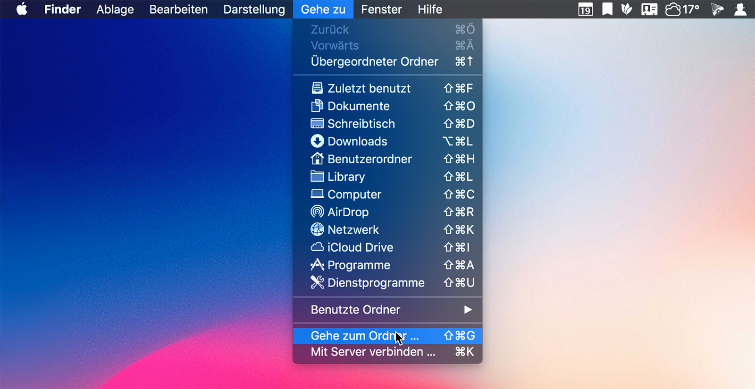
Task: Click the user silhouette menu bar icon
Action: [740, 9]
